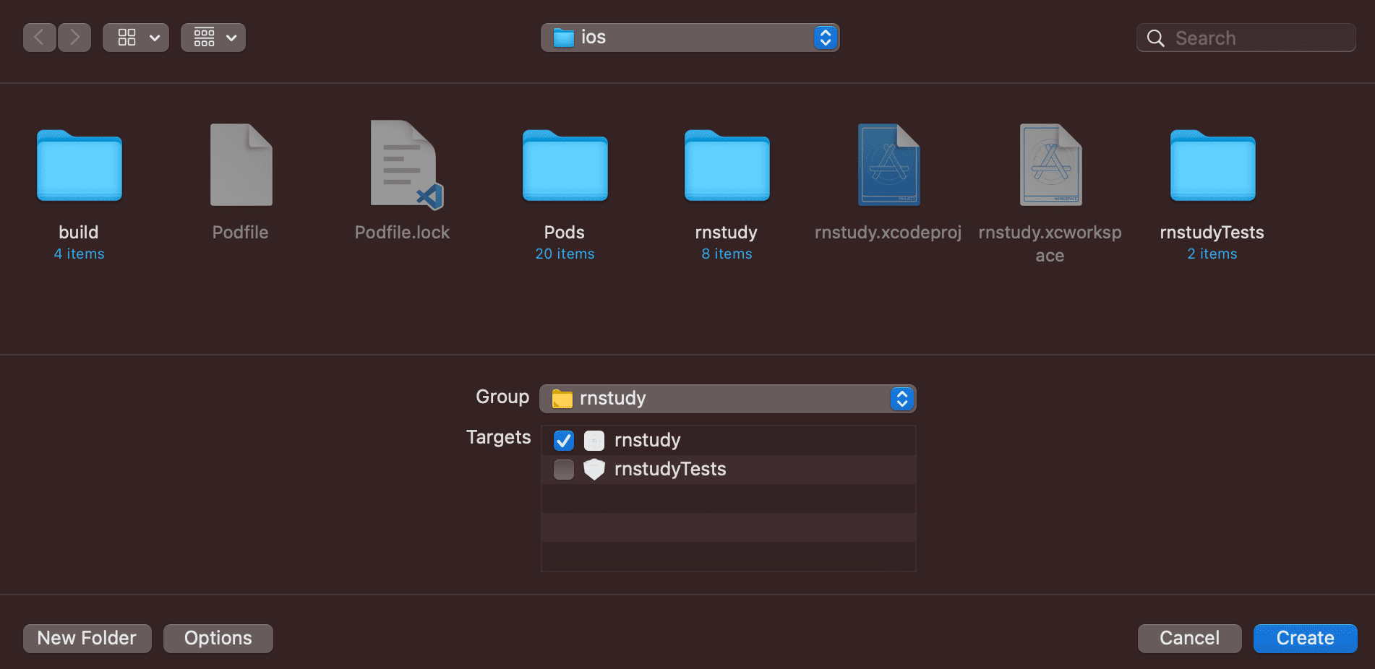Open the icon view mode dropdown
The image size is (1375, 669).
pyautogui.click(x=136, y=38)
